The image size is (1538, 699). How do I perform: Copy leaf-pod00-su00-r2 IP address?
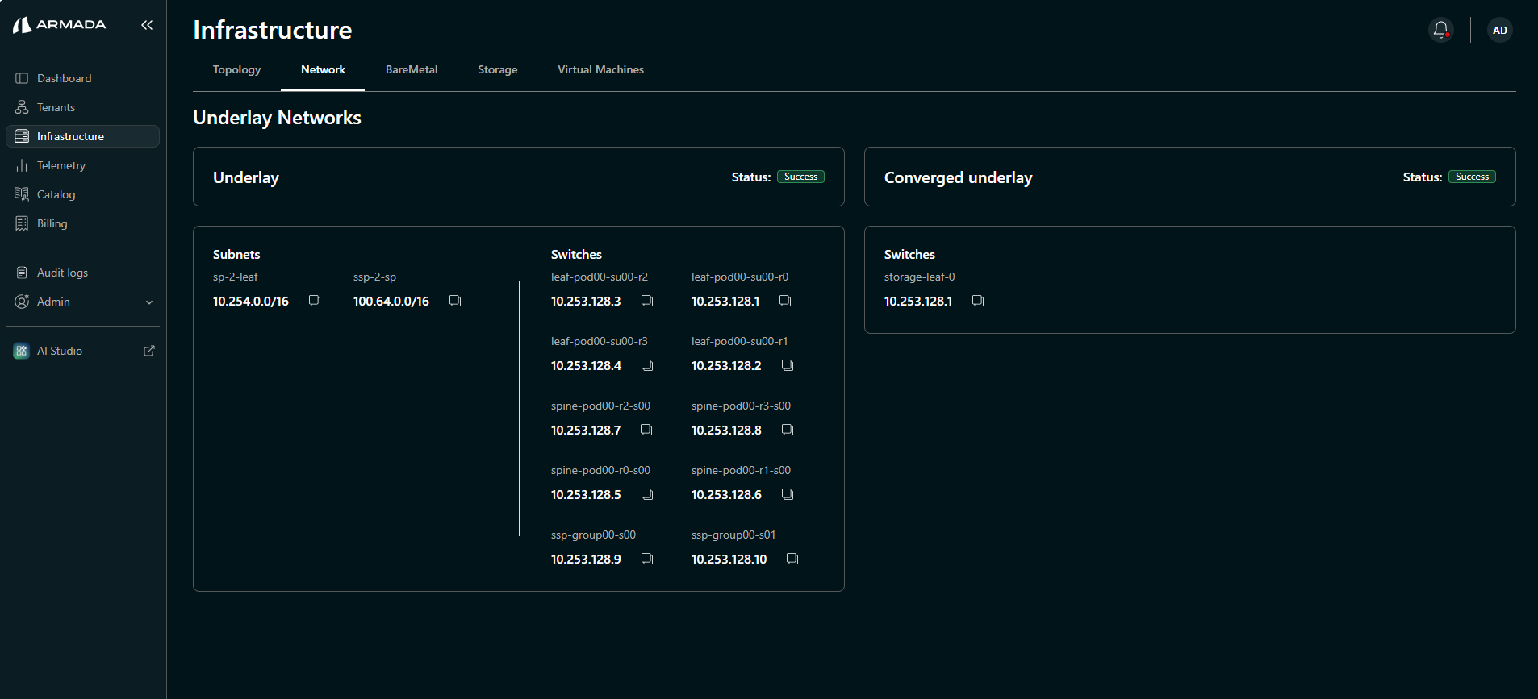(647, 301)
